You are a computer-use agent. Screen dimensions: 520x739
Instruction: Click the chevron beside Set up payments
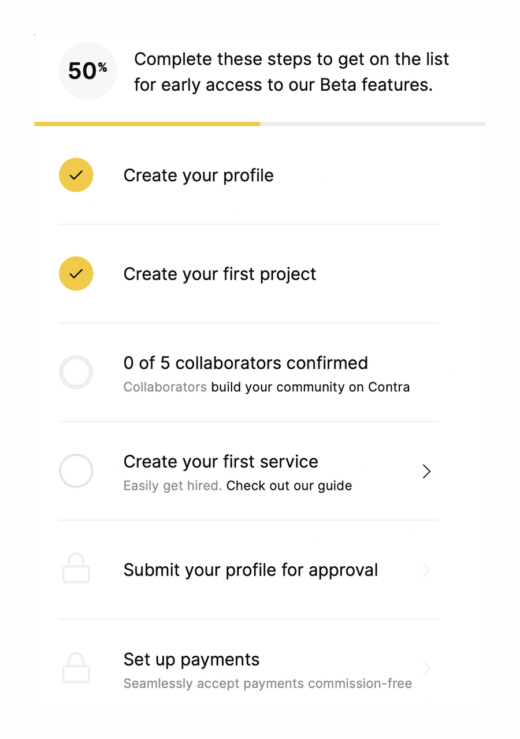click(x=426, y=669)
